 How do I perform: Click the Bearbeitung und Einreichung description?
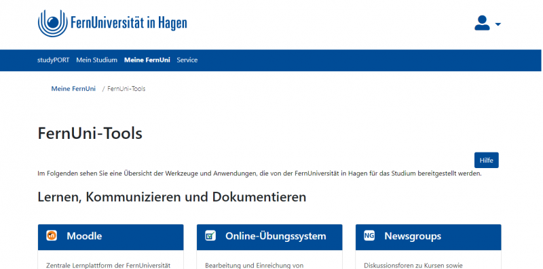point(254,266)
